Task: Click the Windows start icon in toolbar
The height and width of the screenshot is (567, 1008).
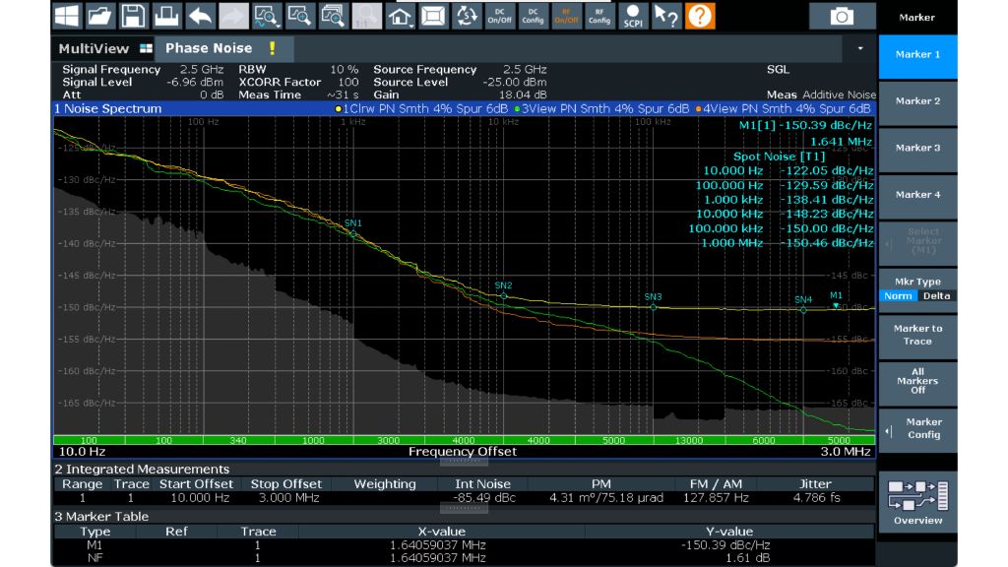Action: point(67,16)
